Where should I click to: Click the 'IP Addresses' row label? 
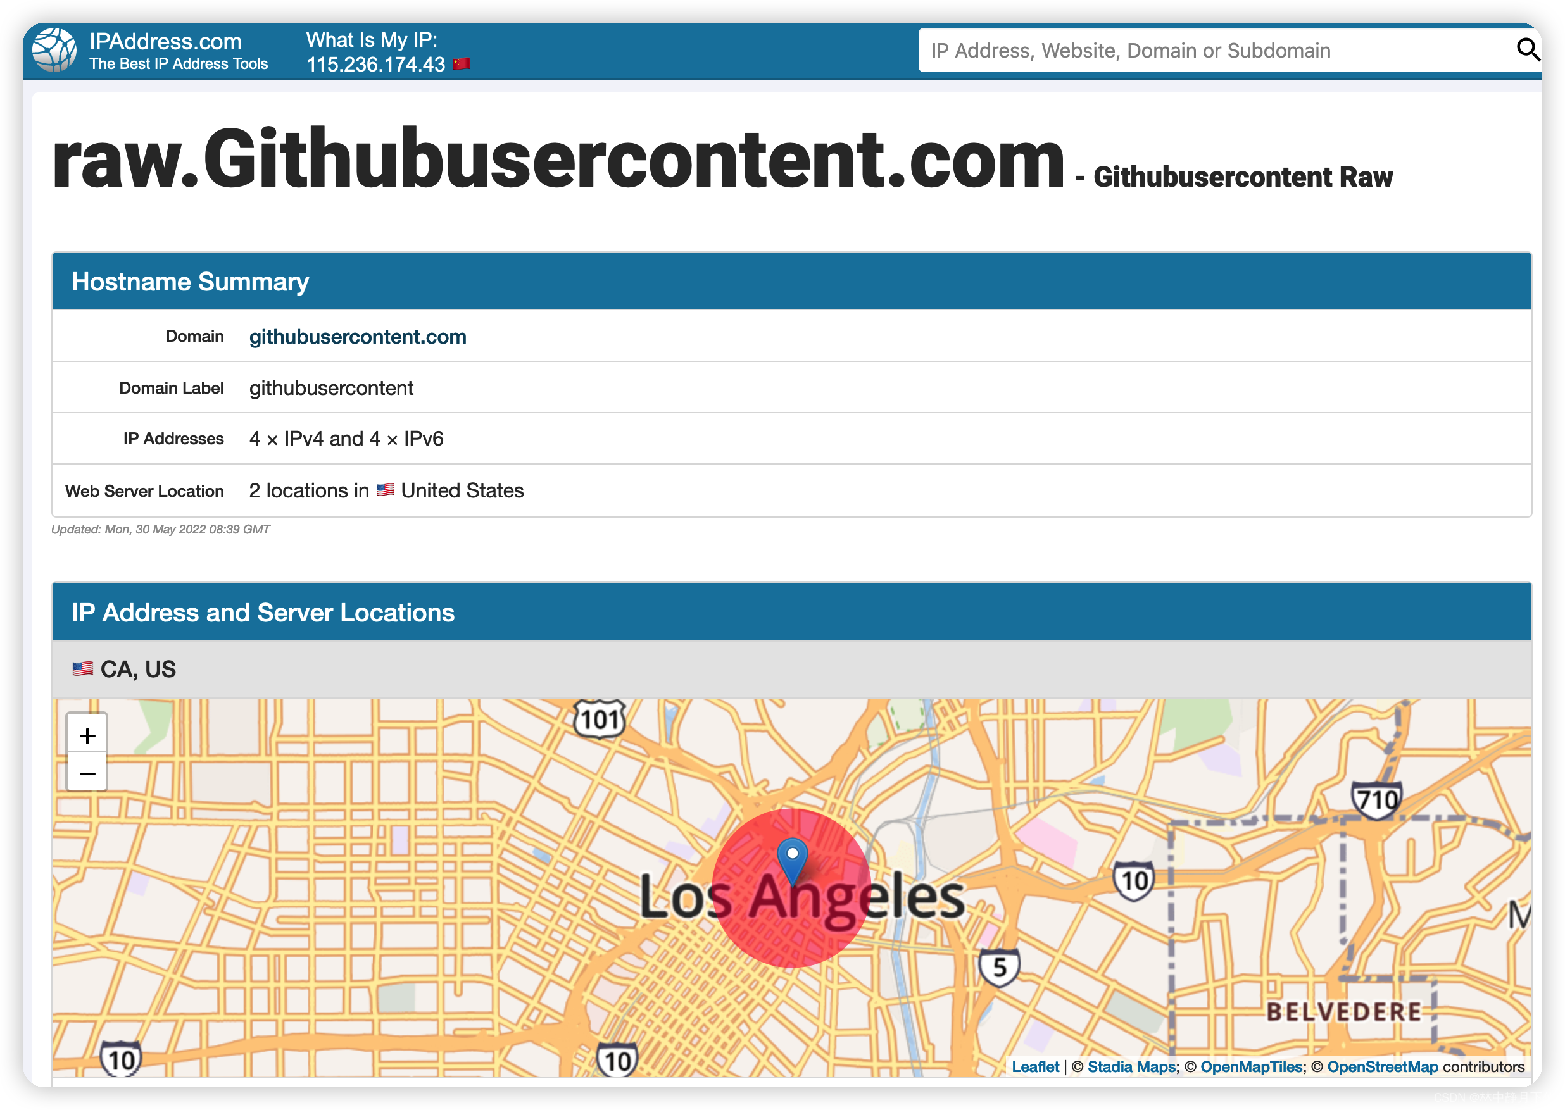click(x=173, y=439)
